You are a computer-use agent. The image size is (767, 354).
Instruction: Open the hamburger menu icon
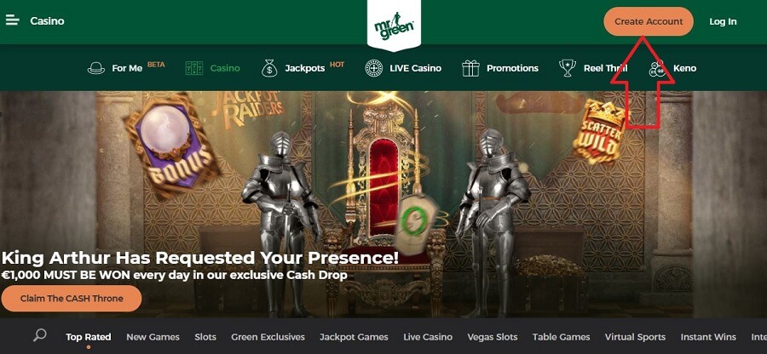coord(12,20)
